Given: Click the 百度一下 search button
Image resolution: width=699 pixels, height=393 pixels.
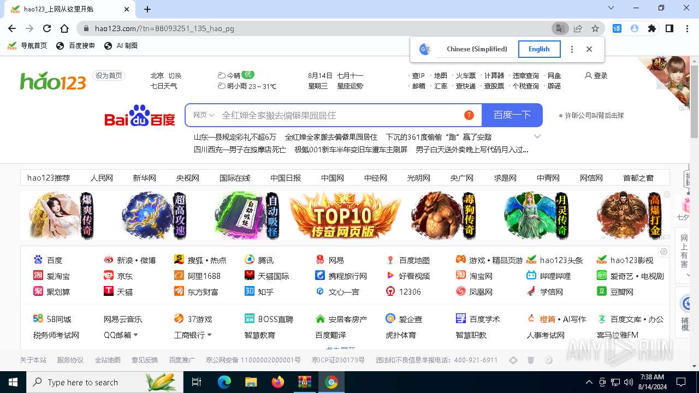Looking at the screenshot, I should 512,115.
